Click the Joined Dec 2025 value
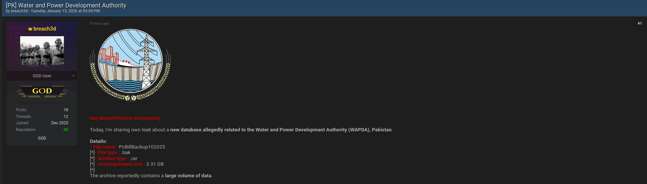 point(59,123)
